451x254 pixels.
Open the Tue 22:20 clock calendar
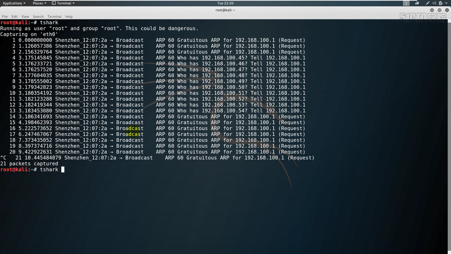pos(225,3)
